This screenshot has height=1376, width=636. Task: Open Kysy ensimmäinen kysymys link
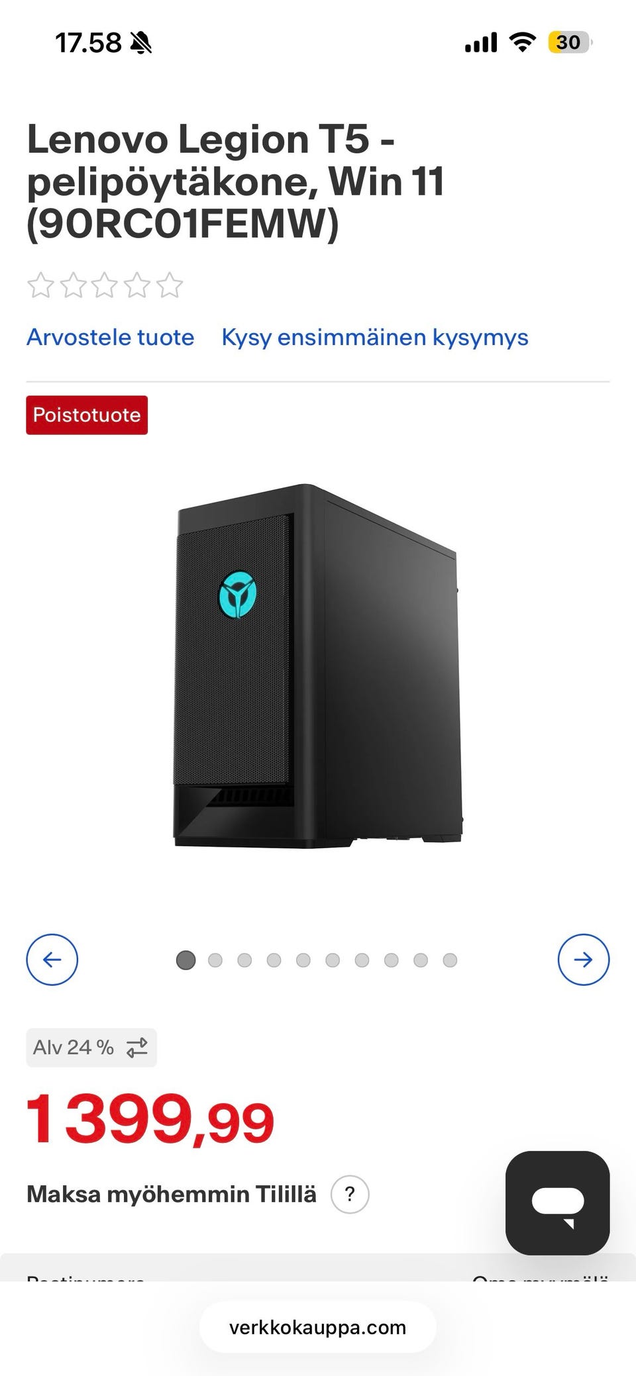pyautogui.click(x=375, y=337)
